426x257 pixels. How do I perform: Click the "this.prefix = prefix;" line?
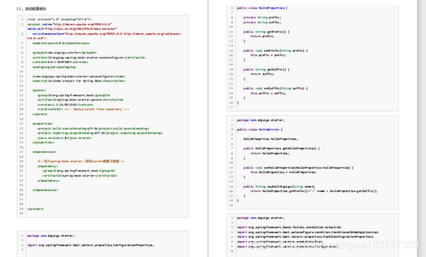point(268,55)
